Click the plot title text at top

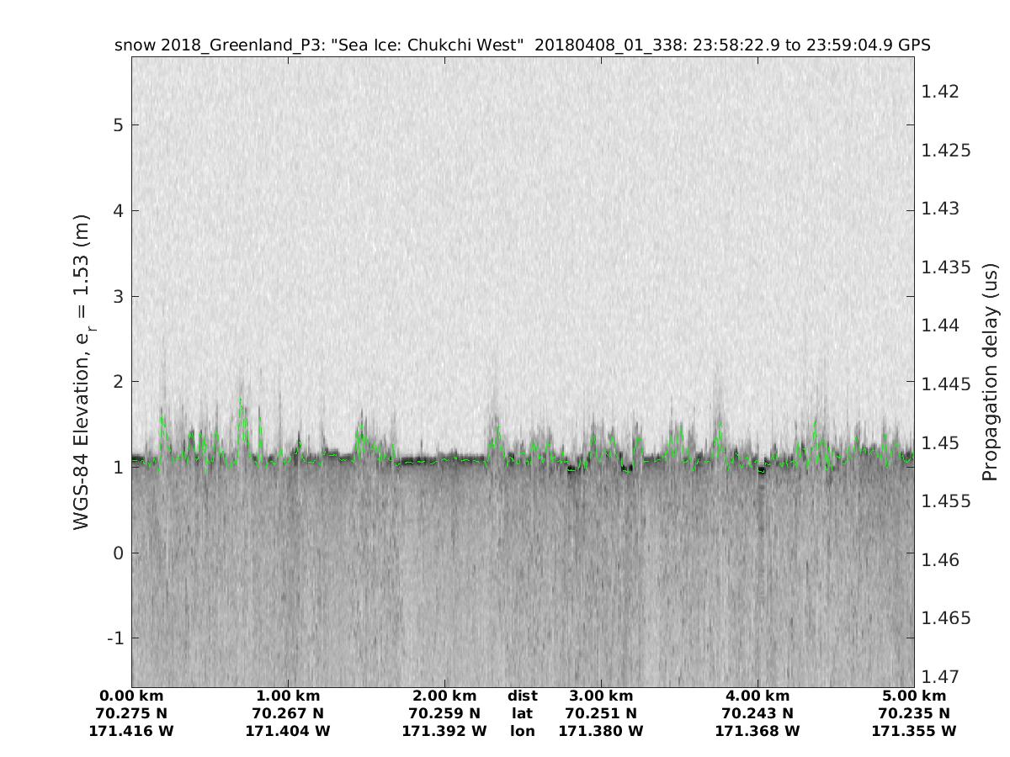click(522, 45)
